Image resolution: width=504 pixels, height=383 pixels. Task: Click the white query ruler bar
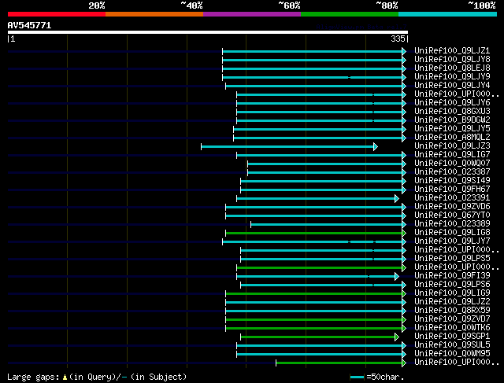point(207,32)
